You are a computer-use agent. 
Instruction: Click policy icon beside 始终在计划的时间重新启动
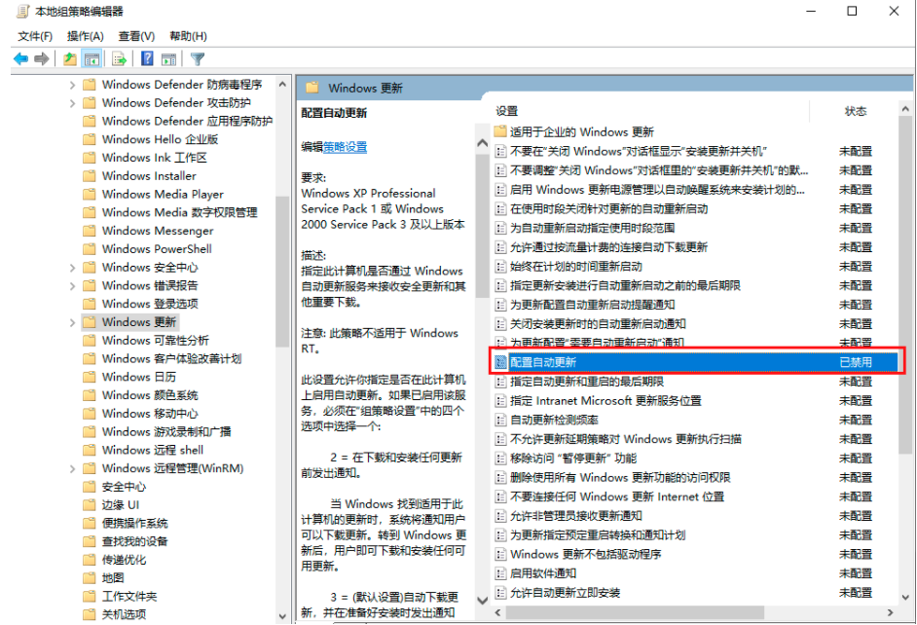point(500,267)
